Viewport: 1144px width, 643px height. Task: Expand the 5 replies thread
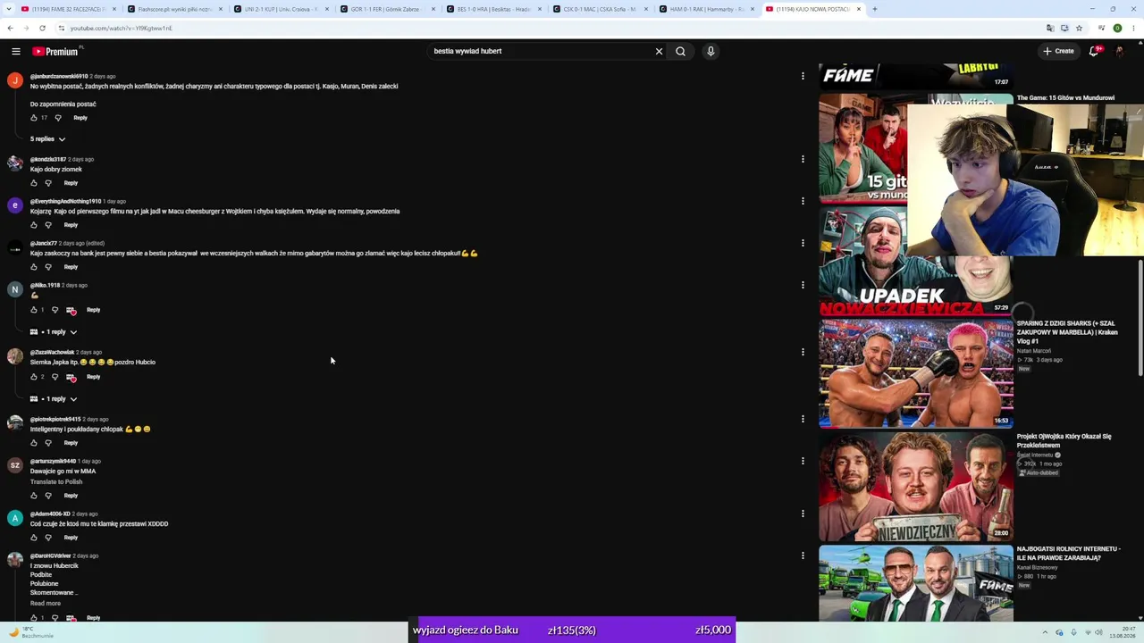(48, 139)
